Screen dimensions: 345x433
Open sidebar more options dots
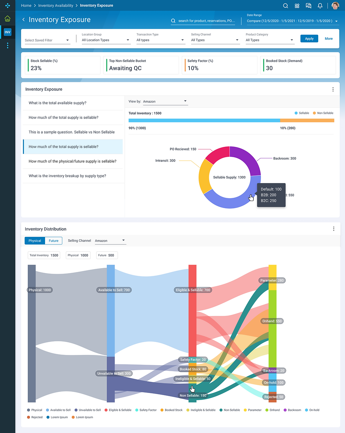[7, 45]
